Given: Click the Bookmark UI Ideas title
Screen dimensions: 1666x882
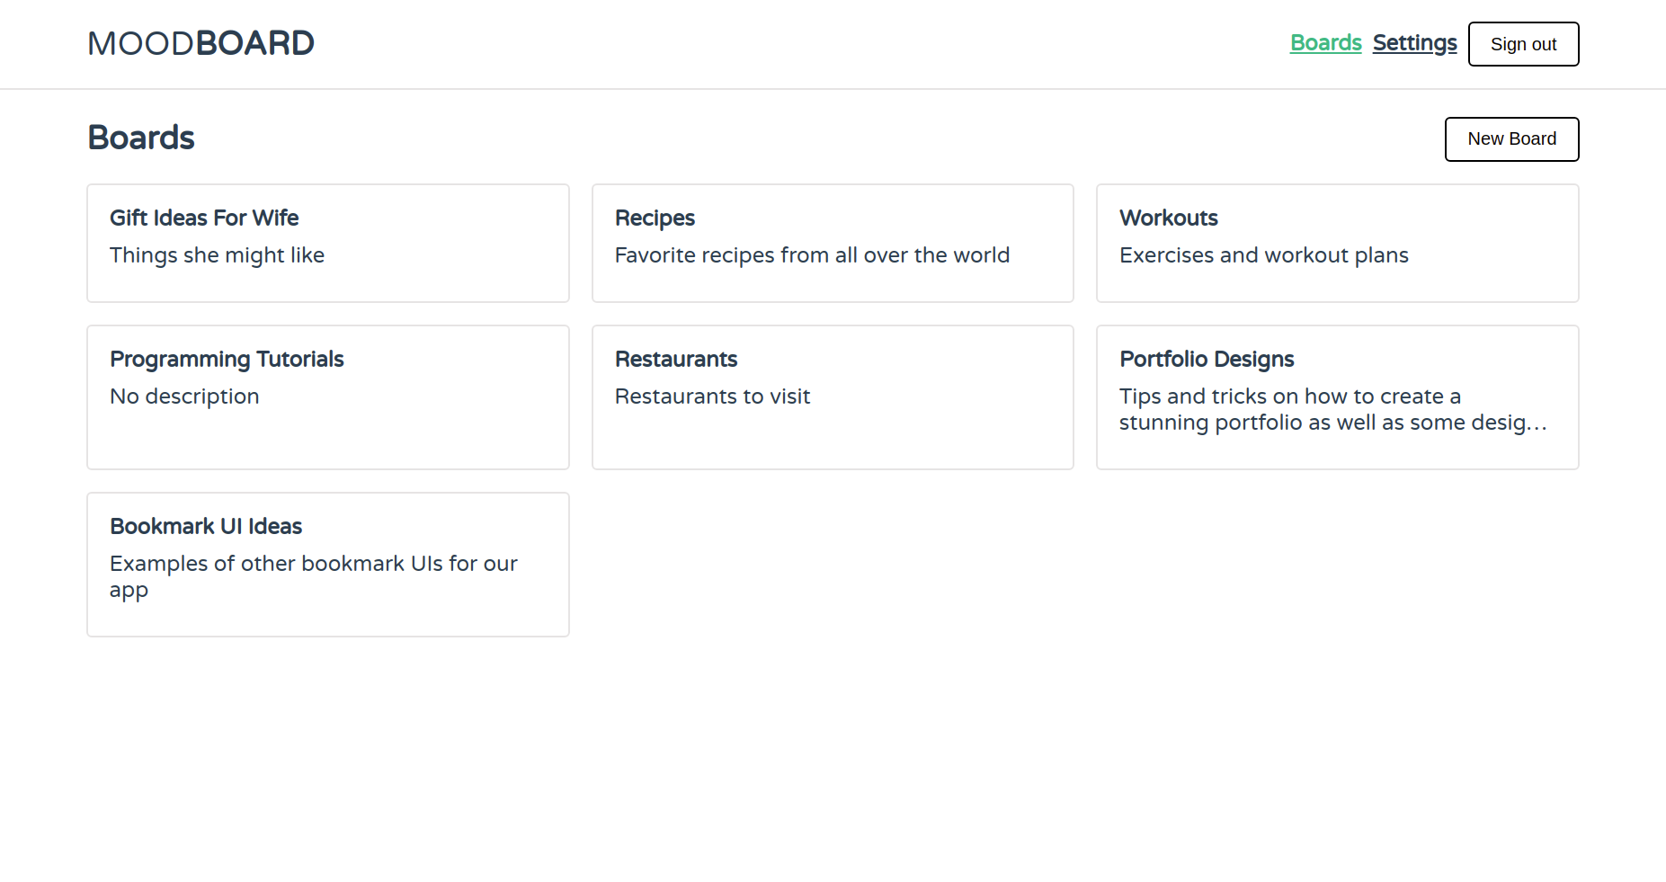Looking at the screenshot, I should [x=206, y=527].
